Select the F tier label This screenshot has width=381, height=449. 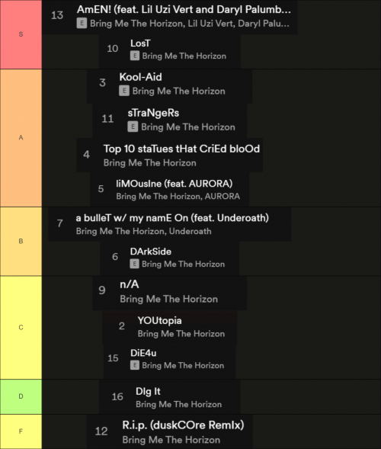(21, 431)
